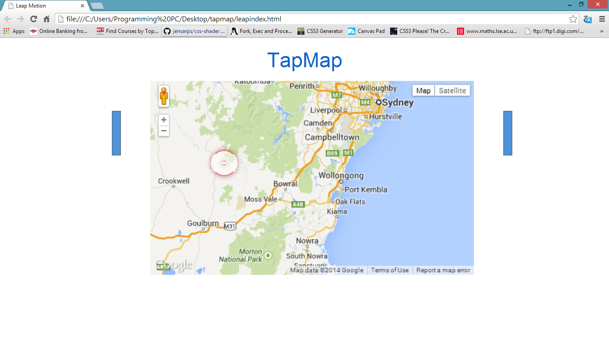Click the Morton National Park tree icon
The height and width of the screenshot is (342, 609).
coord(268,255)
